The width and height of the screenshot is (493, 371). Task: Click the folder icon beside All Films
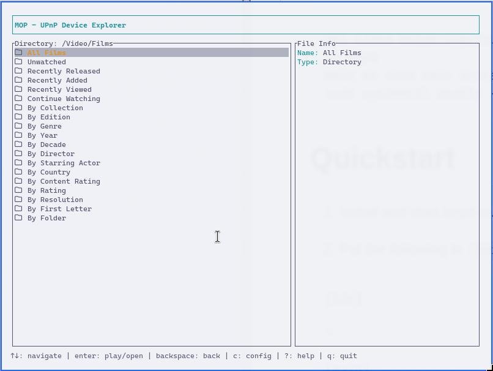[18, 53]
